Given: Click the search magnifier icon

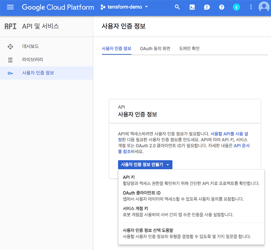Looking at the screenshot, I should tap(177, 7).
